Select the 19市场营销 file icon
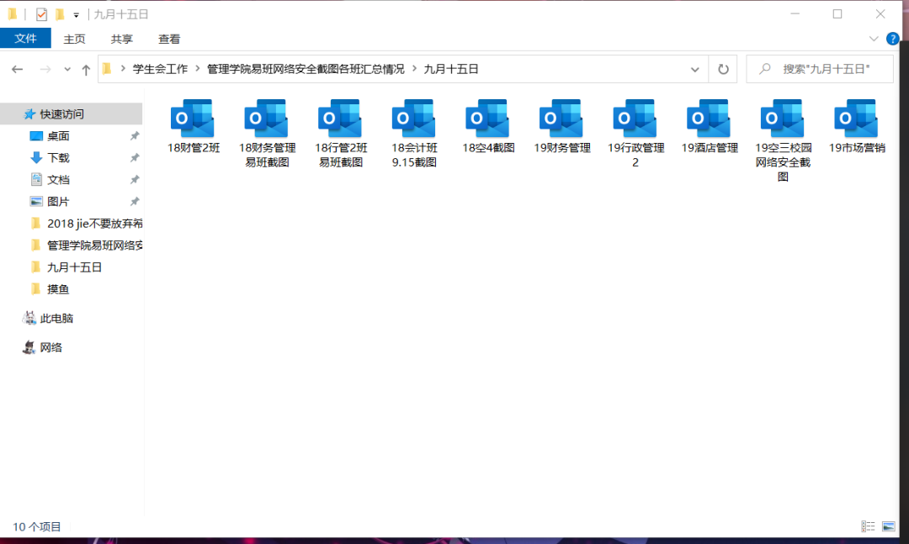 tap(856, 119)
